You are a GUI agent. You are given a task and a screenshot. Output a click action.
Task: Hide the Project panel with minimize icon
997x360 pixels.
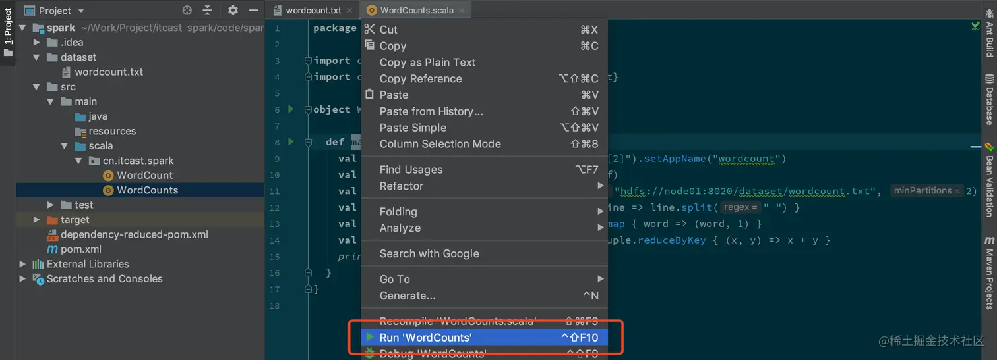coord(253,10)
